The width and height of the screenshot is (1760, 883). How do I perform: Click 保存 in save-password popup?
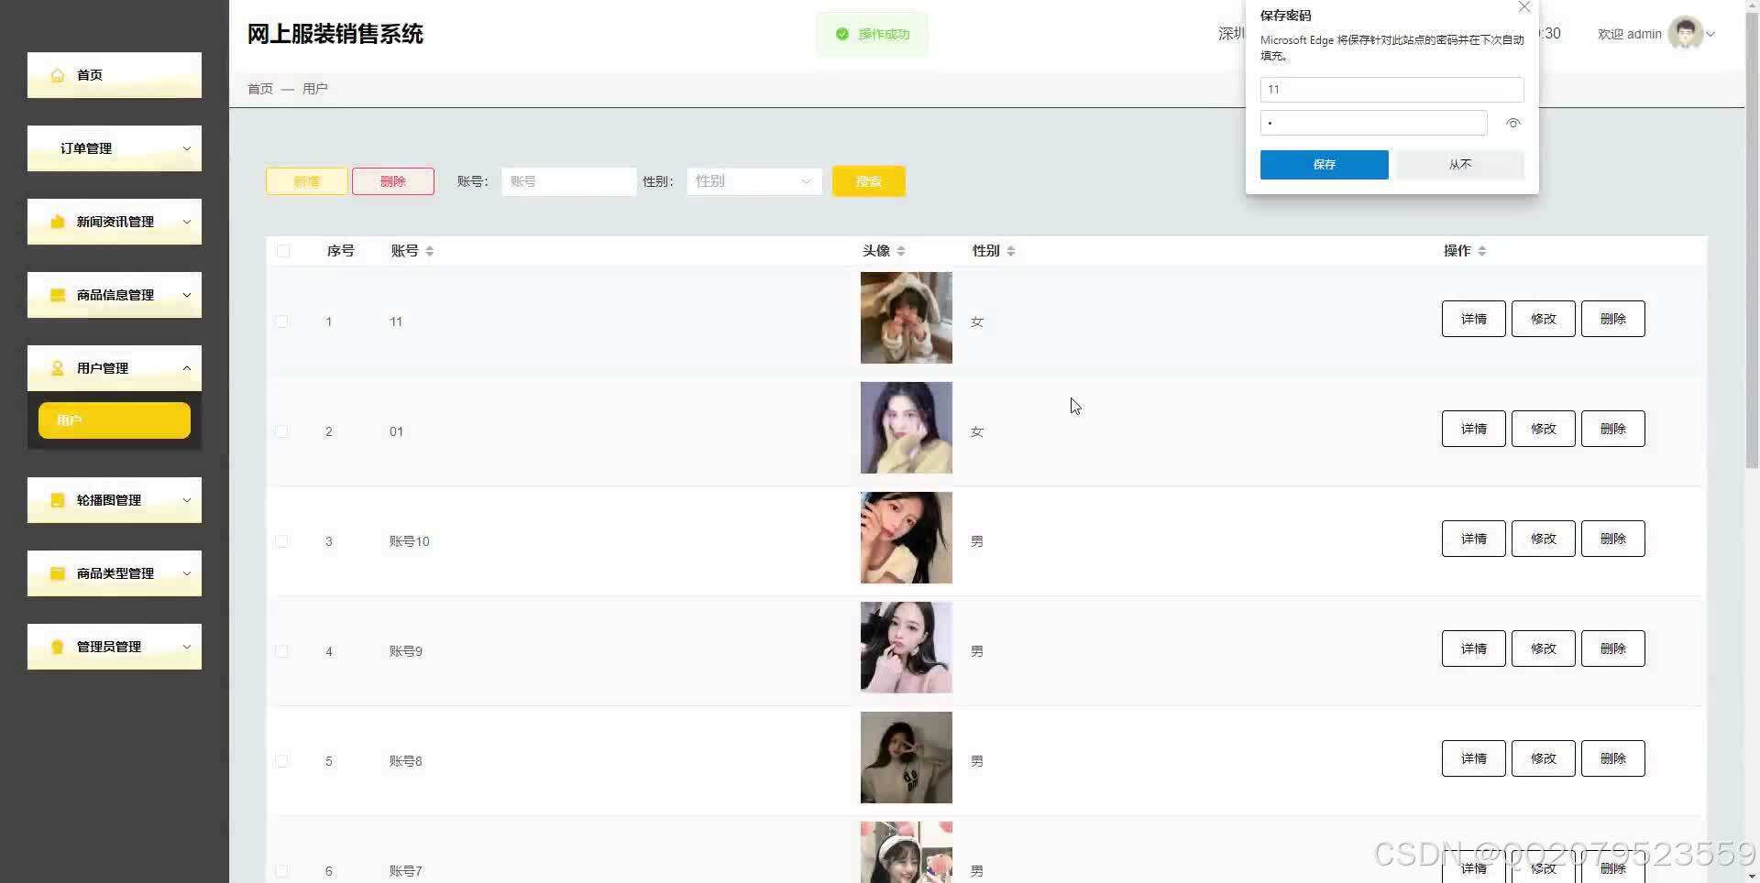[x=1325, y=165]
